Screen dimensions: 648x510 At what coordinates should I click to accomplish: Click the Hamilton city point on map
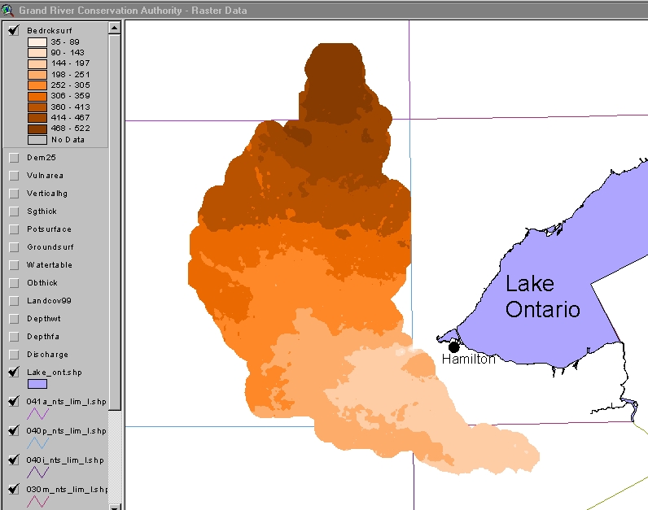tap(453, 347)
